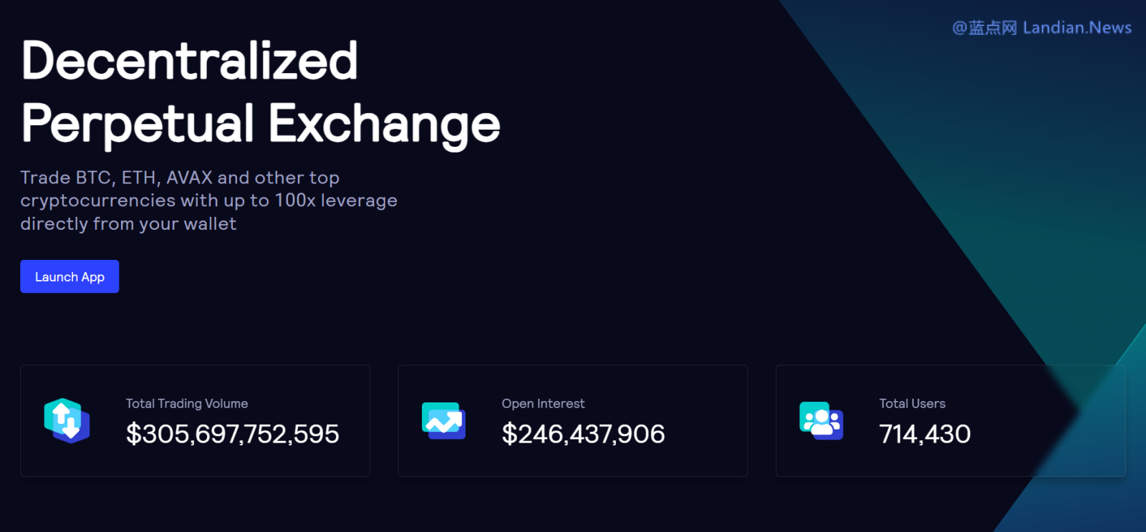Click the $246,437,906 open interest value
1146x532 pixels.
click(583, 434)
